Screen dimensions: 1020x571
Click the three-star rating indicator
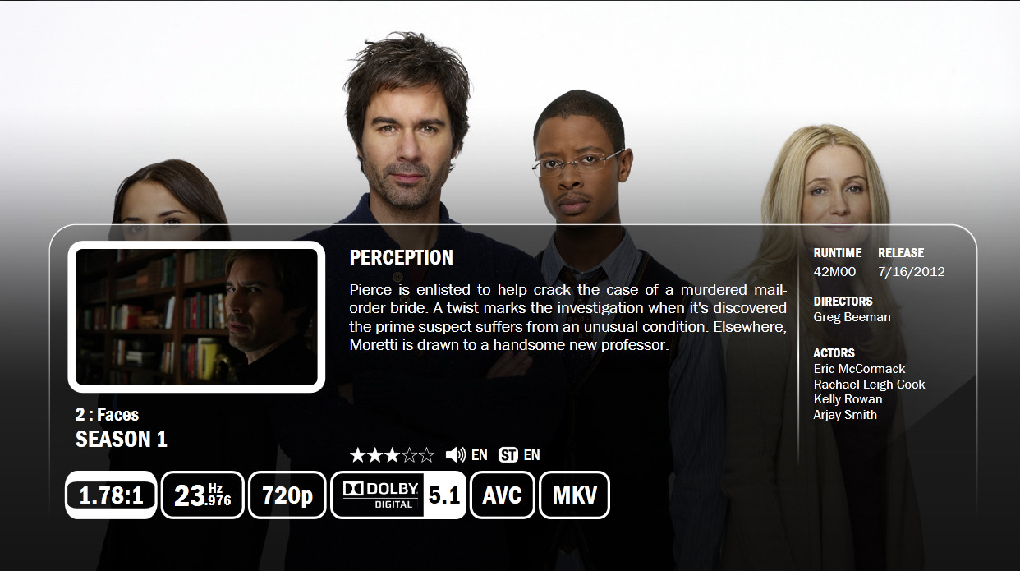(x=392, y=455)
